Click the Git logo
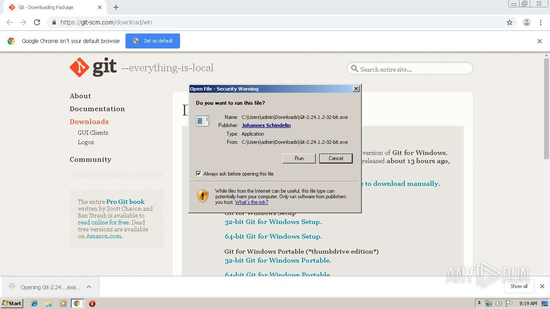The height and width of the screenshot is (309, 550). [x=93, y=67]
